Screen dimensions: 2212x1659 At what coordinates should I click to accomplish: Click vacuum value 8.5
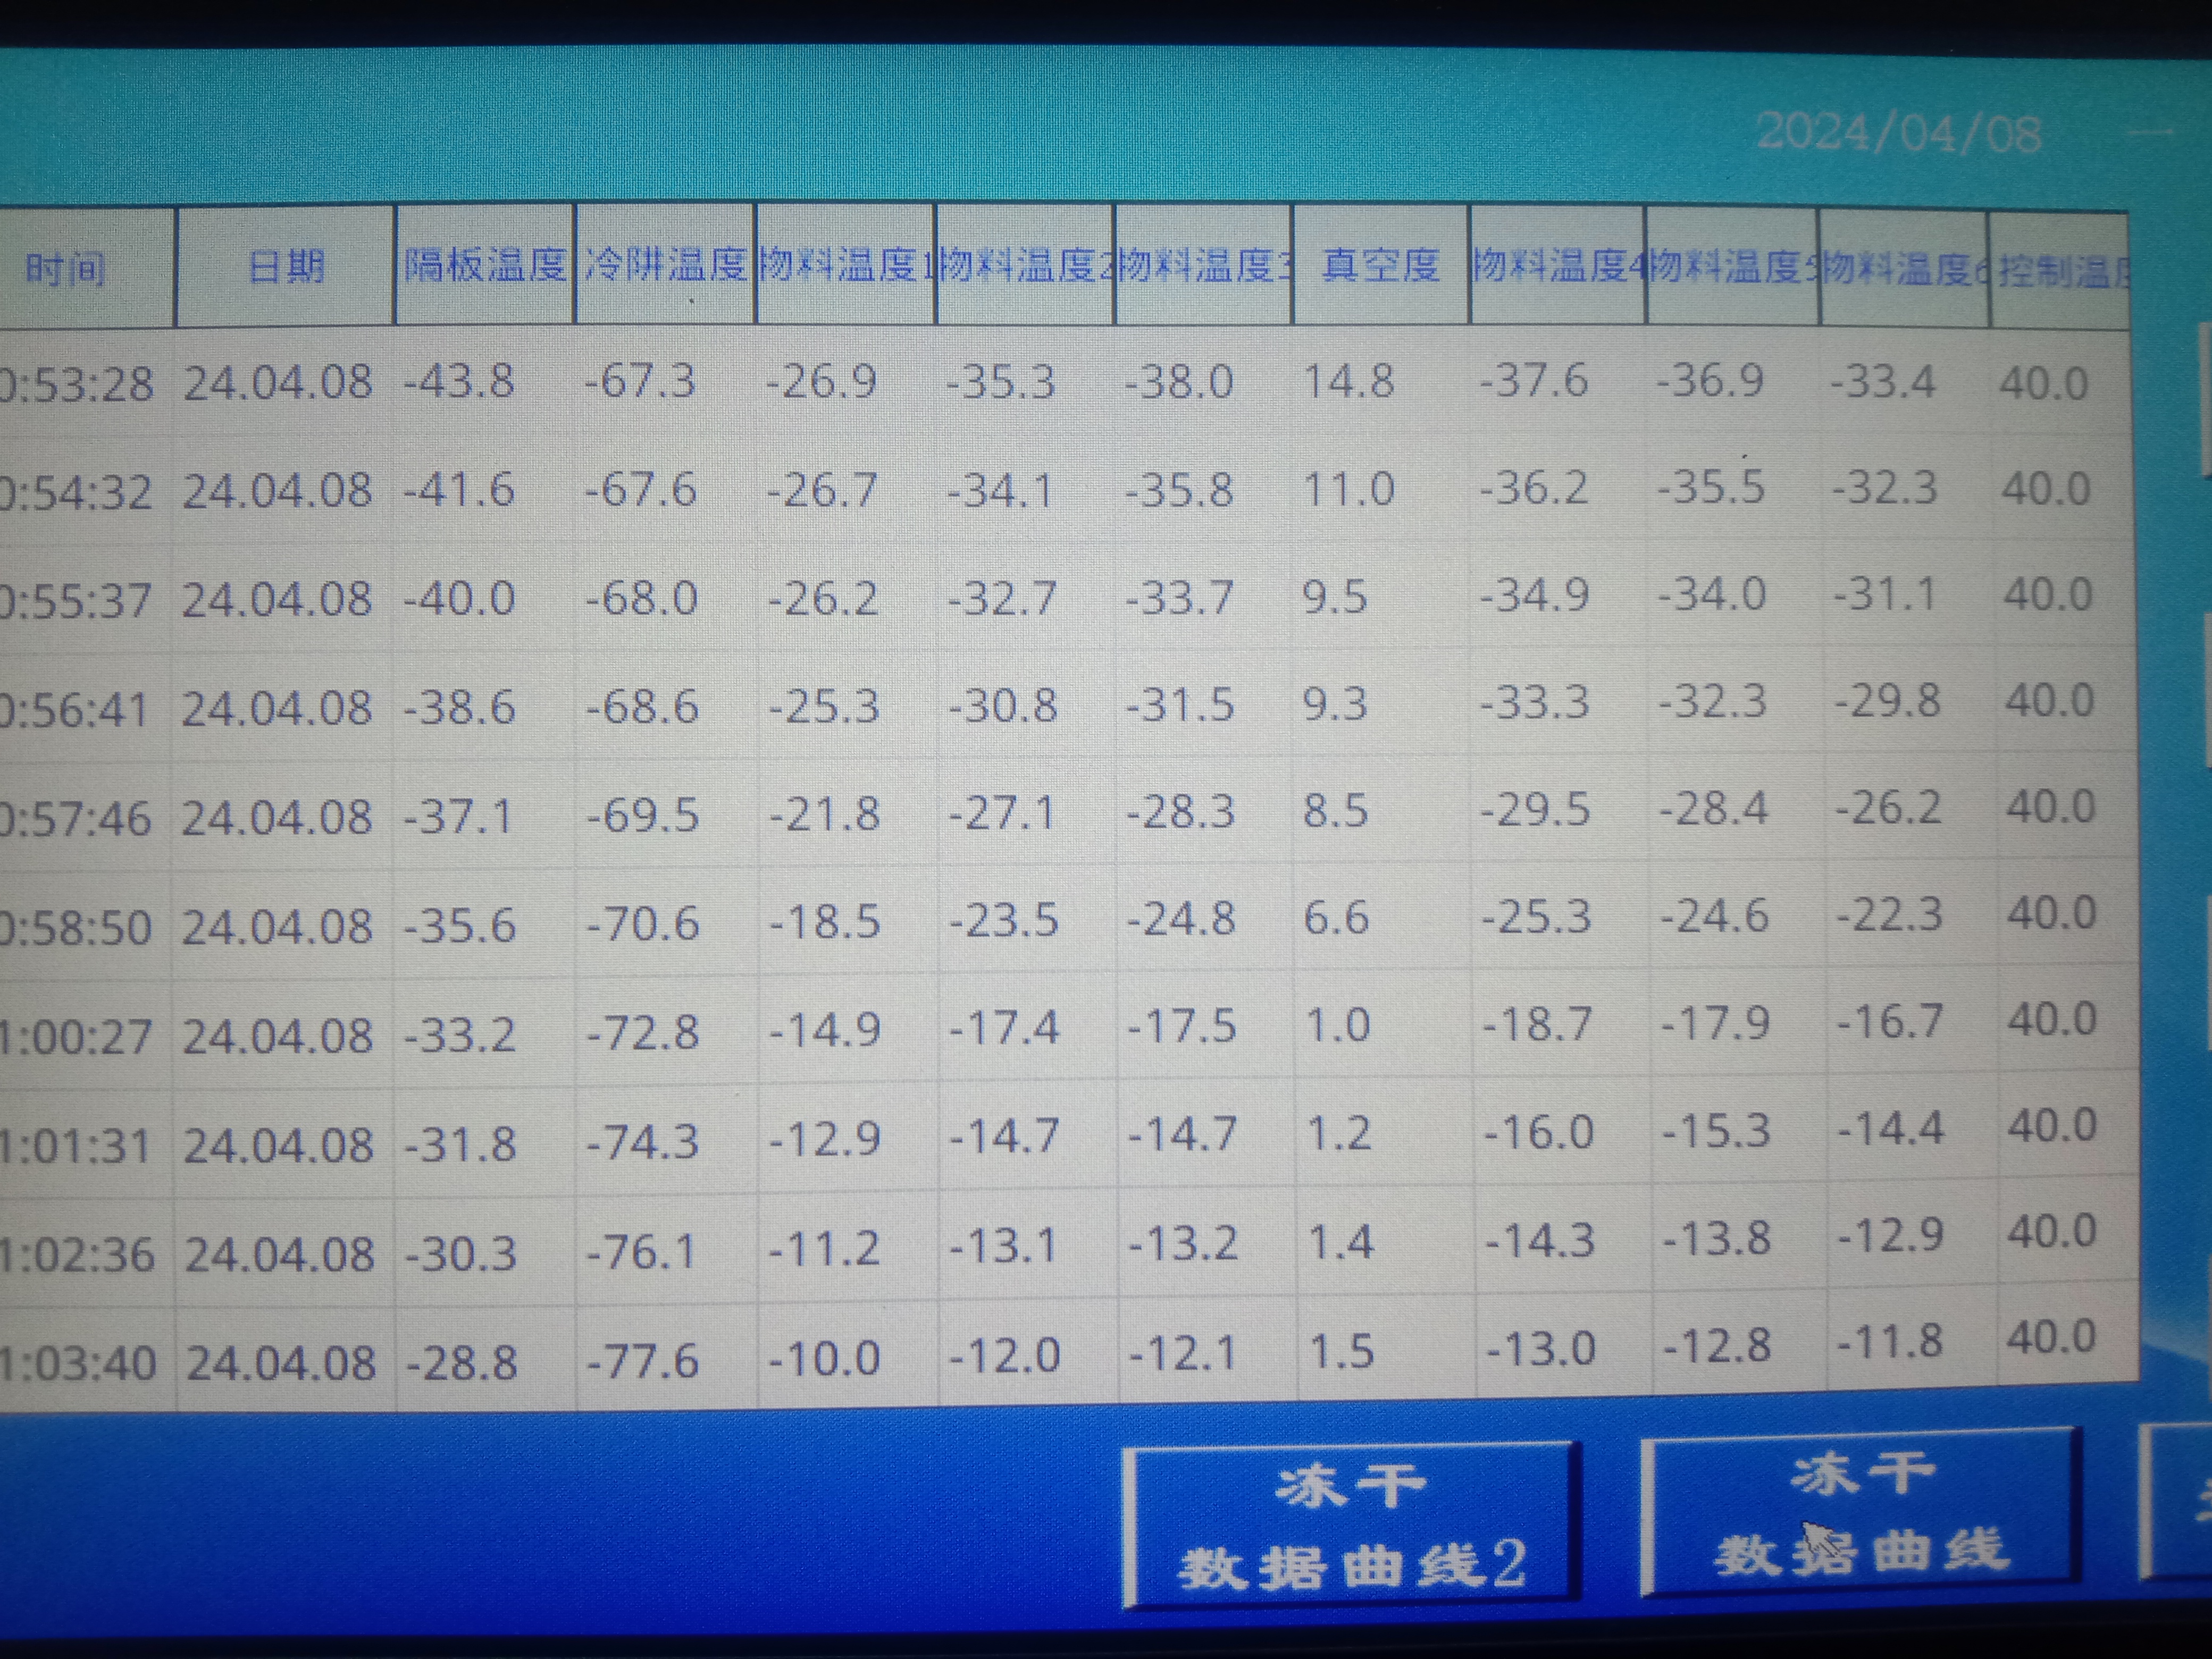[x=1336, y=811]
